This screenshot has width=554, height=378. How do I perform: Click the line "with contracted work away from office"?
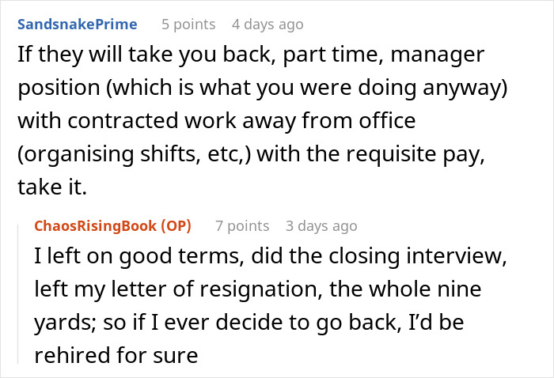[216, 123]
